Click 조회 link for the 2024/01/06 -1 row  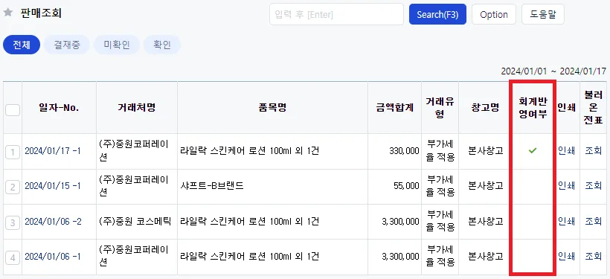(594, 256)
